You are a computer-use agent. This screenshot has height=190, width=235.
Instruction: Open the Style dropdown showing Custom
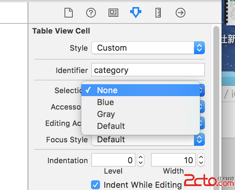(x=148, y=48)
